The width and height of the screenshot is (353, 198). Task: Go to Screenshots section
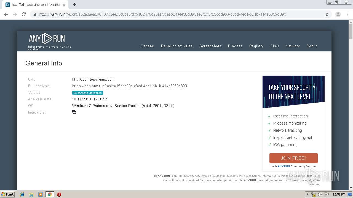pos(210,46)
